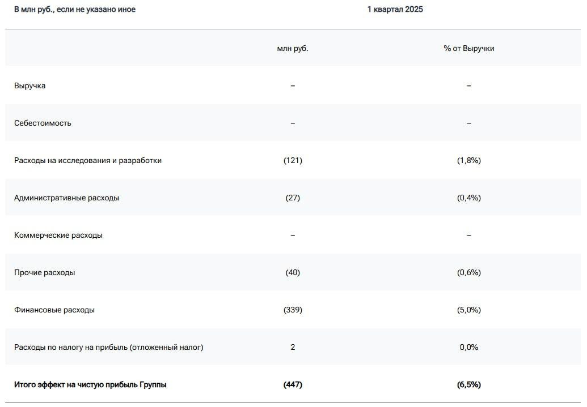This screenshot has height=407, width=587.
Task: Select the (40) other expenses value
Action: pos(293,272)
